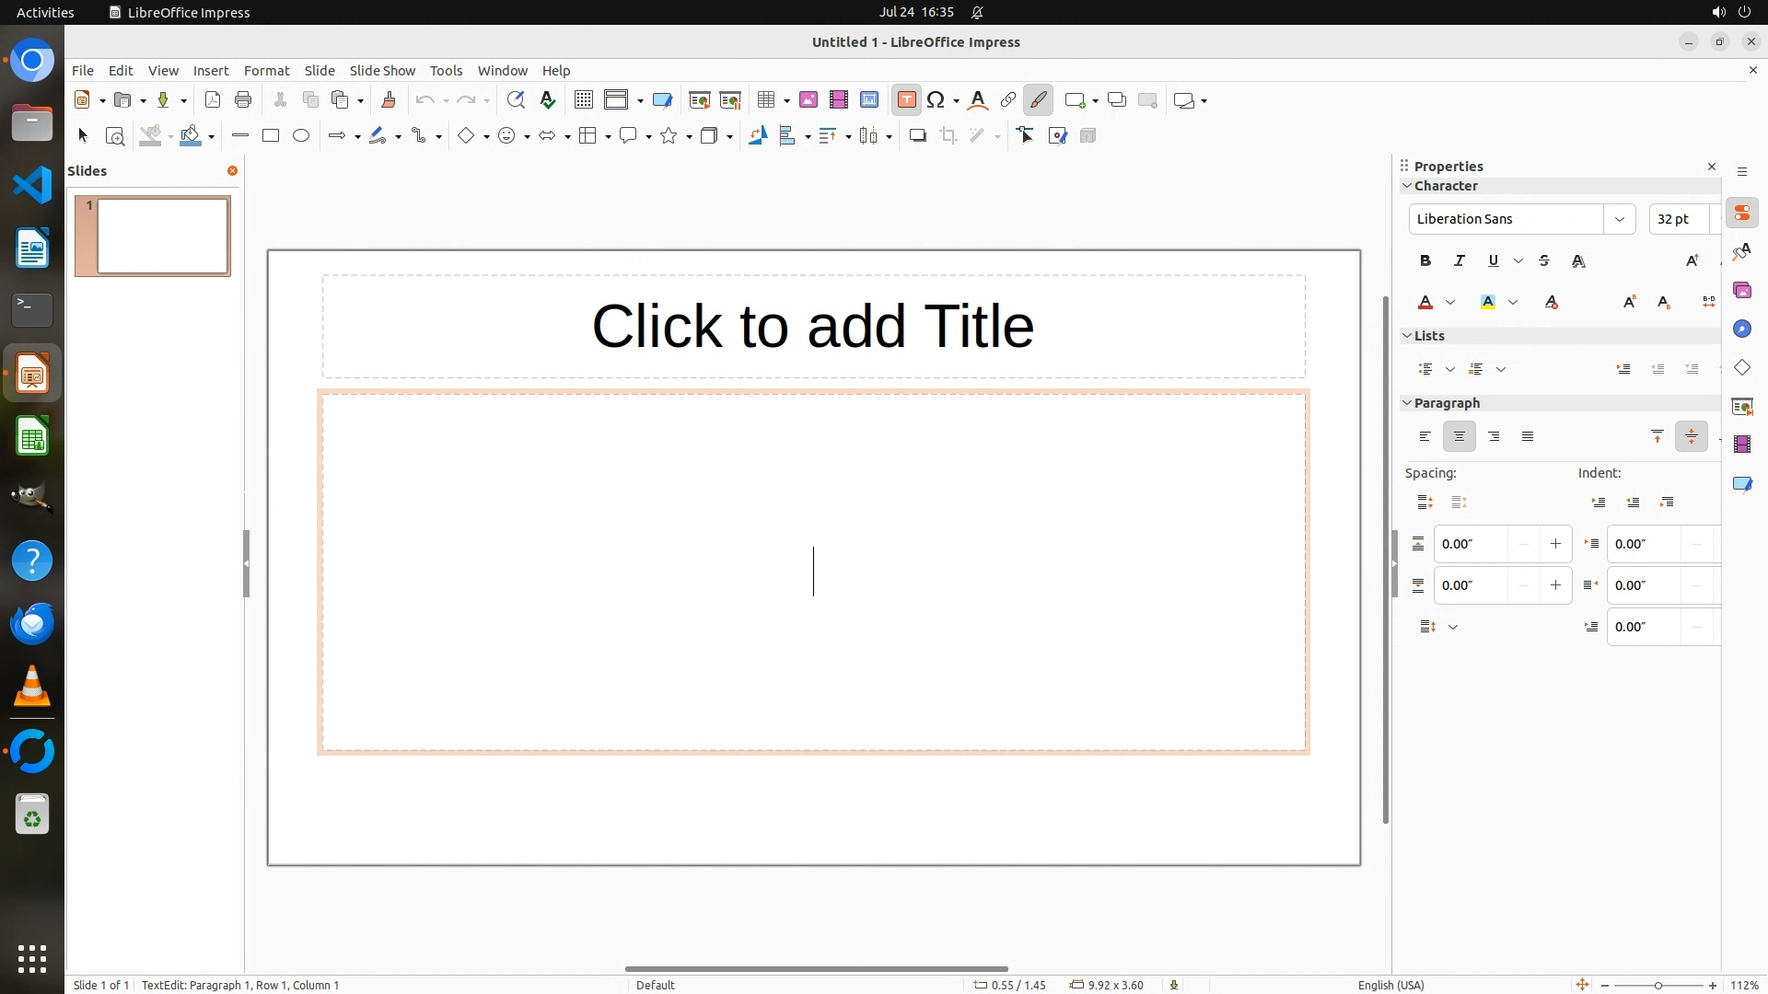Toggle Italic in the Character panel
The image size is (1768, 994).
tap(1460, 261)
